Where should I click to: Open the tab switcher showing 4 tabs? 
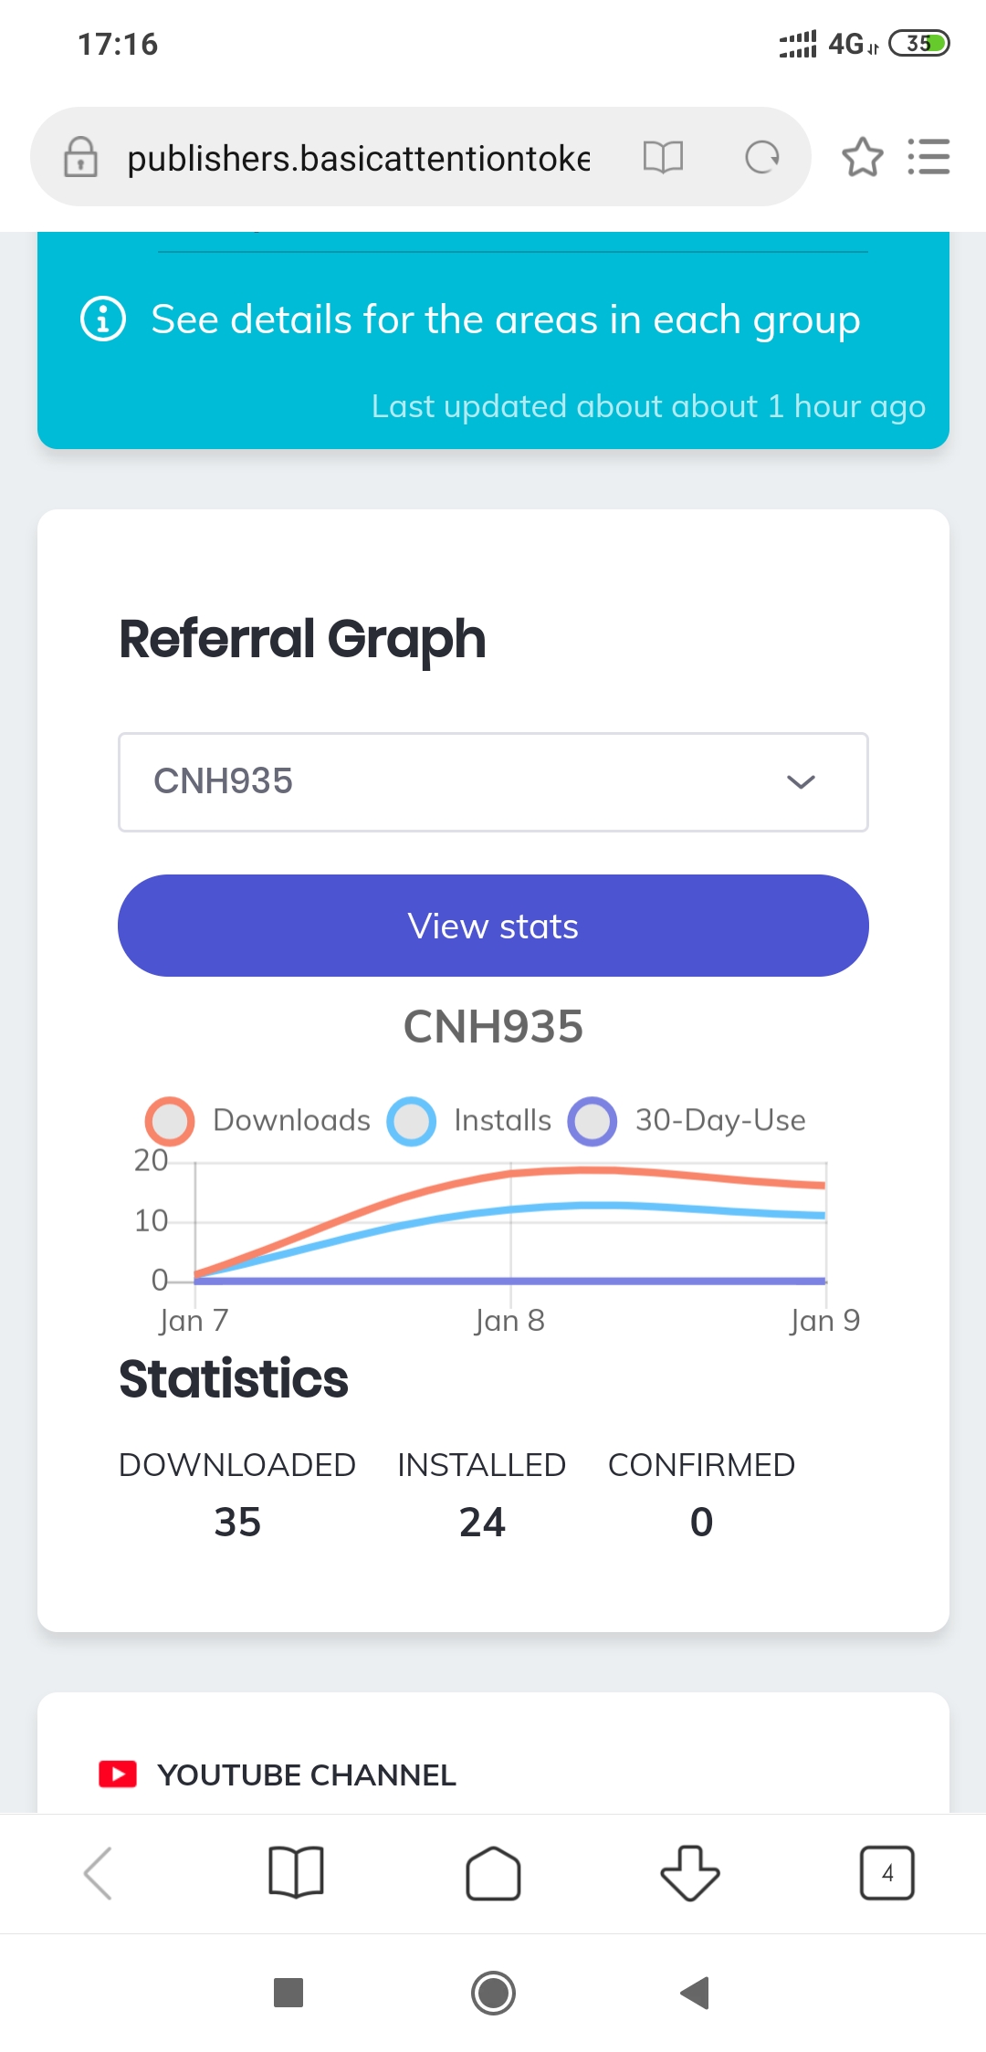click(886, 1873)
